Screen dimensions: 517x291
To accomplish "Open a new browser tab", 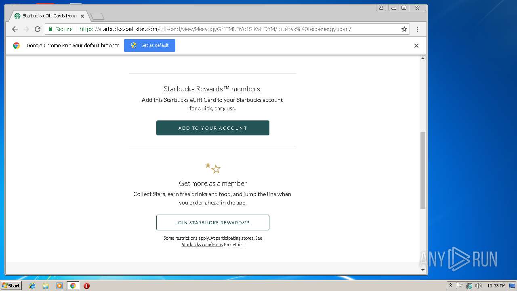I will tap(97, 16).
